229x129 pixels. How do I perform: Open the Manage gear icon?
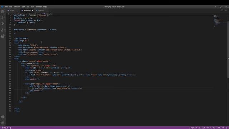pyautogui.click(x=3, y=123)
